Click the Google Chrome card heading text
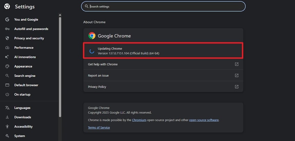Screen dimensions: 295x141 coord(114,36)
